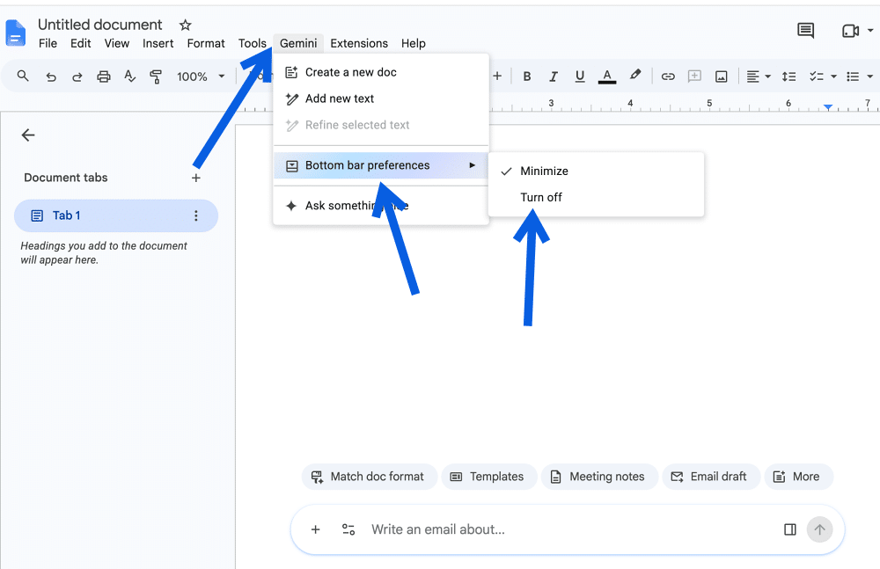
Task: Close the document tabs sidebar with back arrow
Action: (x=28, y=135)
